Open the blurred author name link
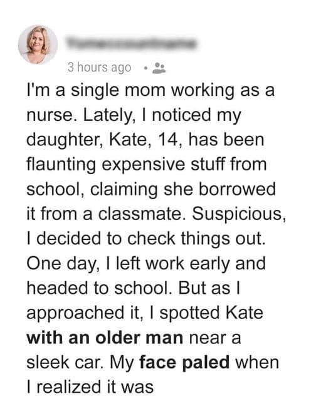This screenshot has width=321, height=401. [131, 43]
